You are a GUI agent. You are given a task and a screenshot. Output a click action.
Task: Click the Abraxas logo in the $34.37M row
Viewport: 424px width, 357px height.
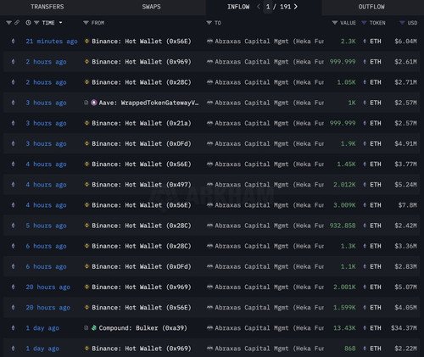pos(209,328)
